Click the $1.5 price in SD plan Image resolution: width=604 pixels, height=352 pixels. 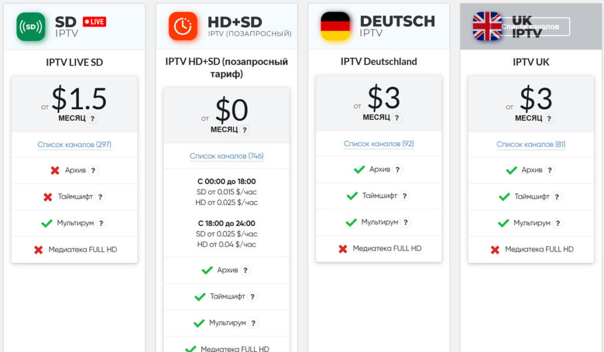coord(79,98)
